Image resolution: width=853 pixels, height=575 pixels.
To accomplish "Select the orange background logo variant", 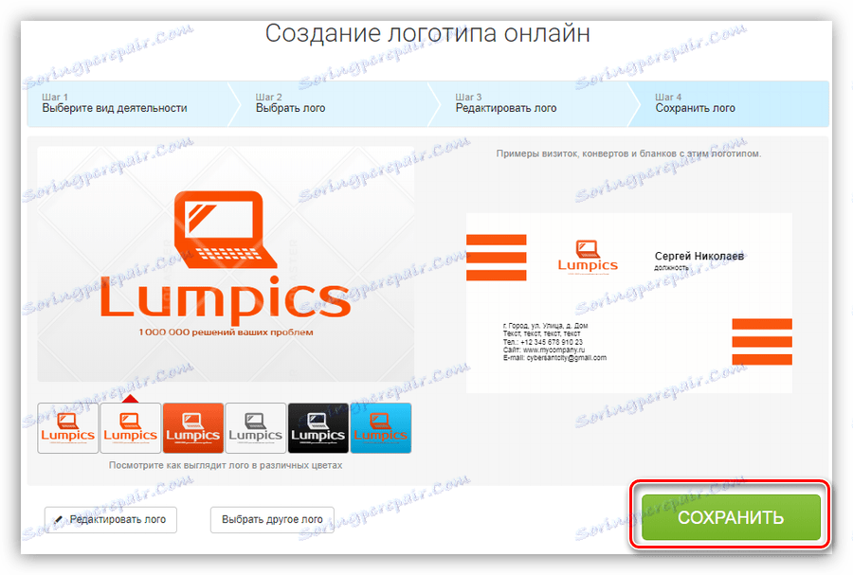I will click(193, 428).
